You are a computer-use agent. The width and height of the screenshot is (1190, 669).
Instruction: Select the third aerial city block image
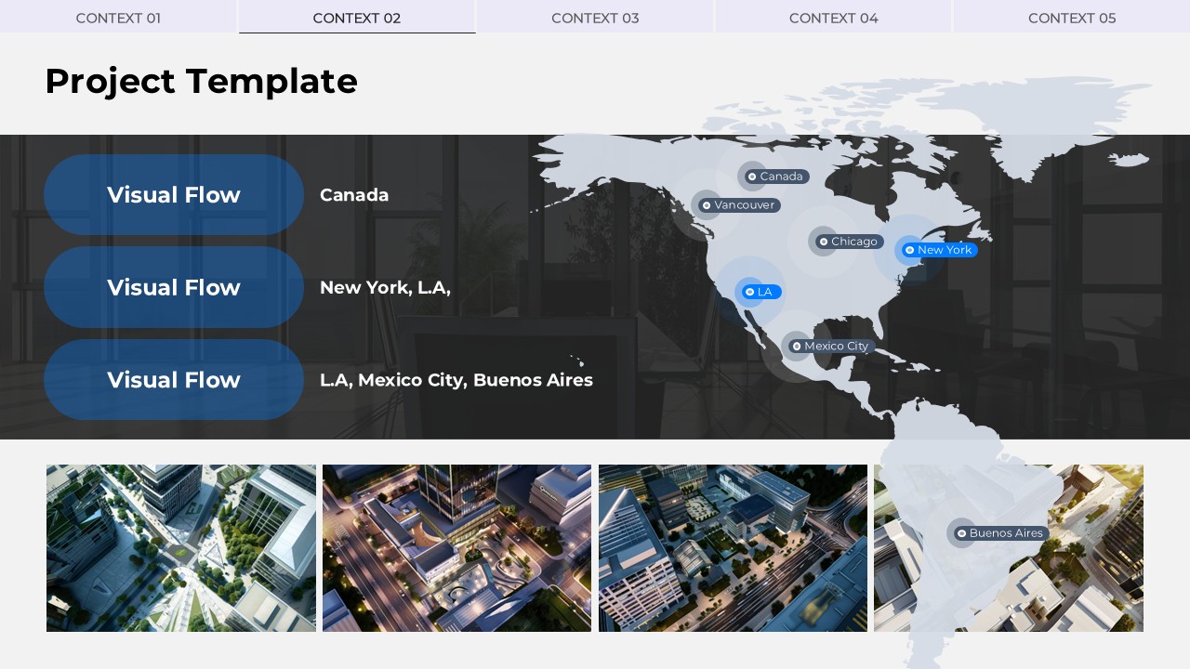click(x=733, y=548)
